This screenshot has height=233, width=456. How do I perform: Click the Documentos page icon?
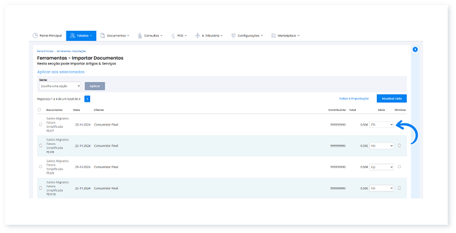pyautogui.click(x=103, y=35)
